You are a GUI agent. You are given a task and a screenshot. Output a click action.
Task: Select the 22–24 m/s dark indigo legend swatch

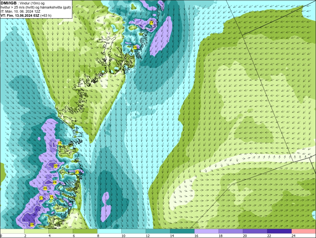pyautogui.click(x=279, y=231)
